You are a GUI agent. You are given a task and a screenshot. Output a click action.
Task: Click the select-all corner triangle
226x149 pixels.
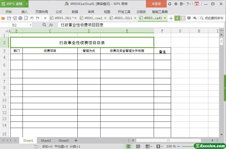6,31
